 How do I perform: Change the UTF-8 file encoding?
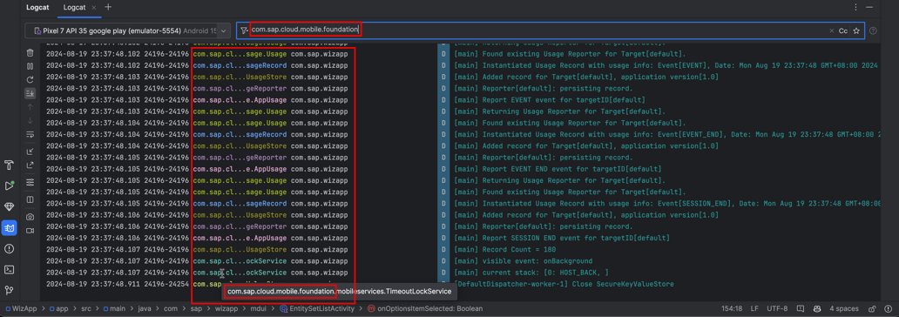777,308
